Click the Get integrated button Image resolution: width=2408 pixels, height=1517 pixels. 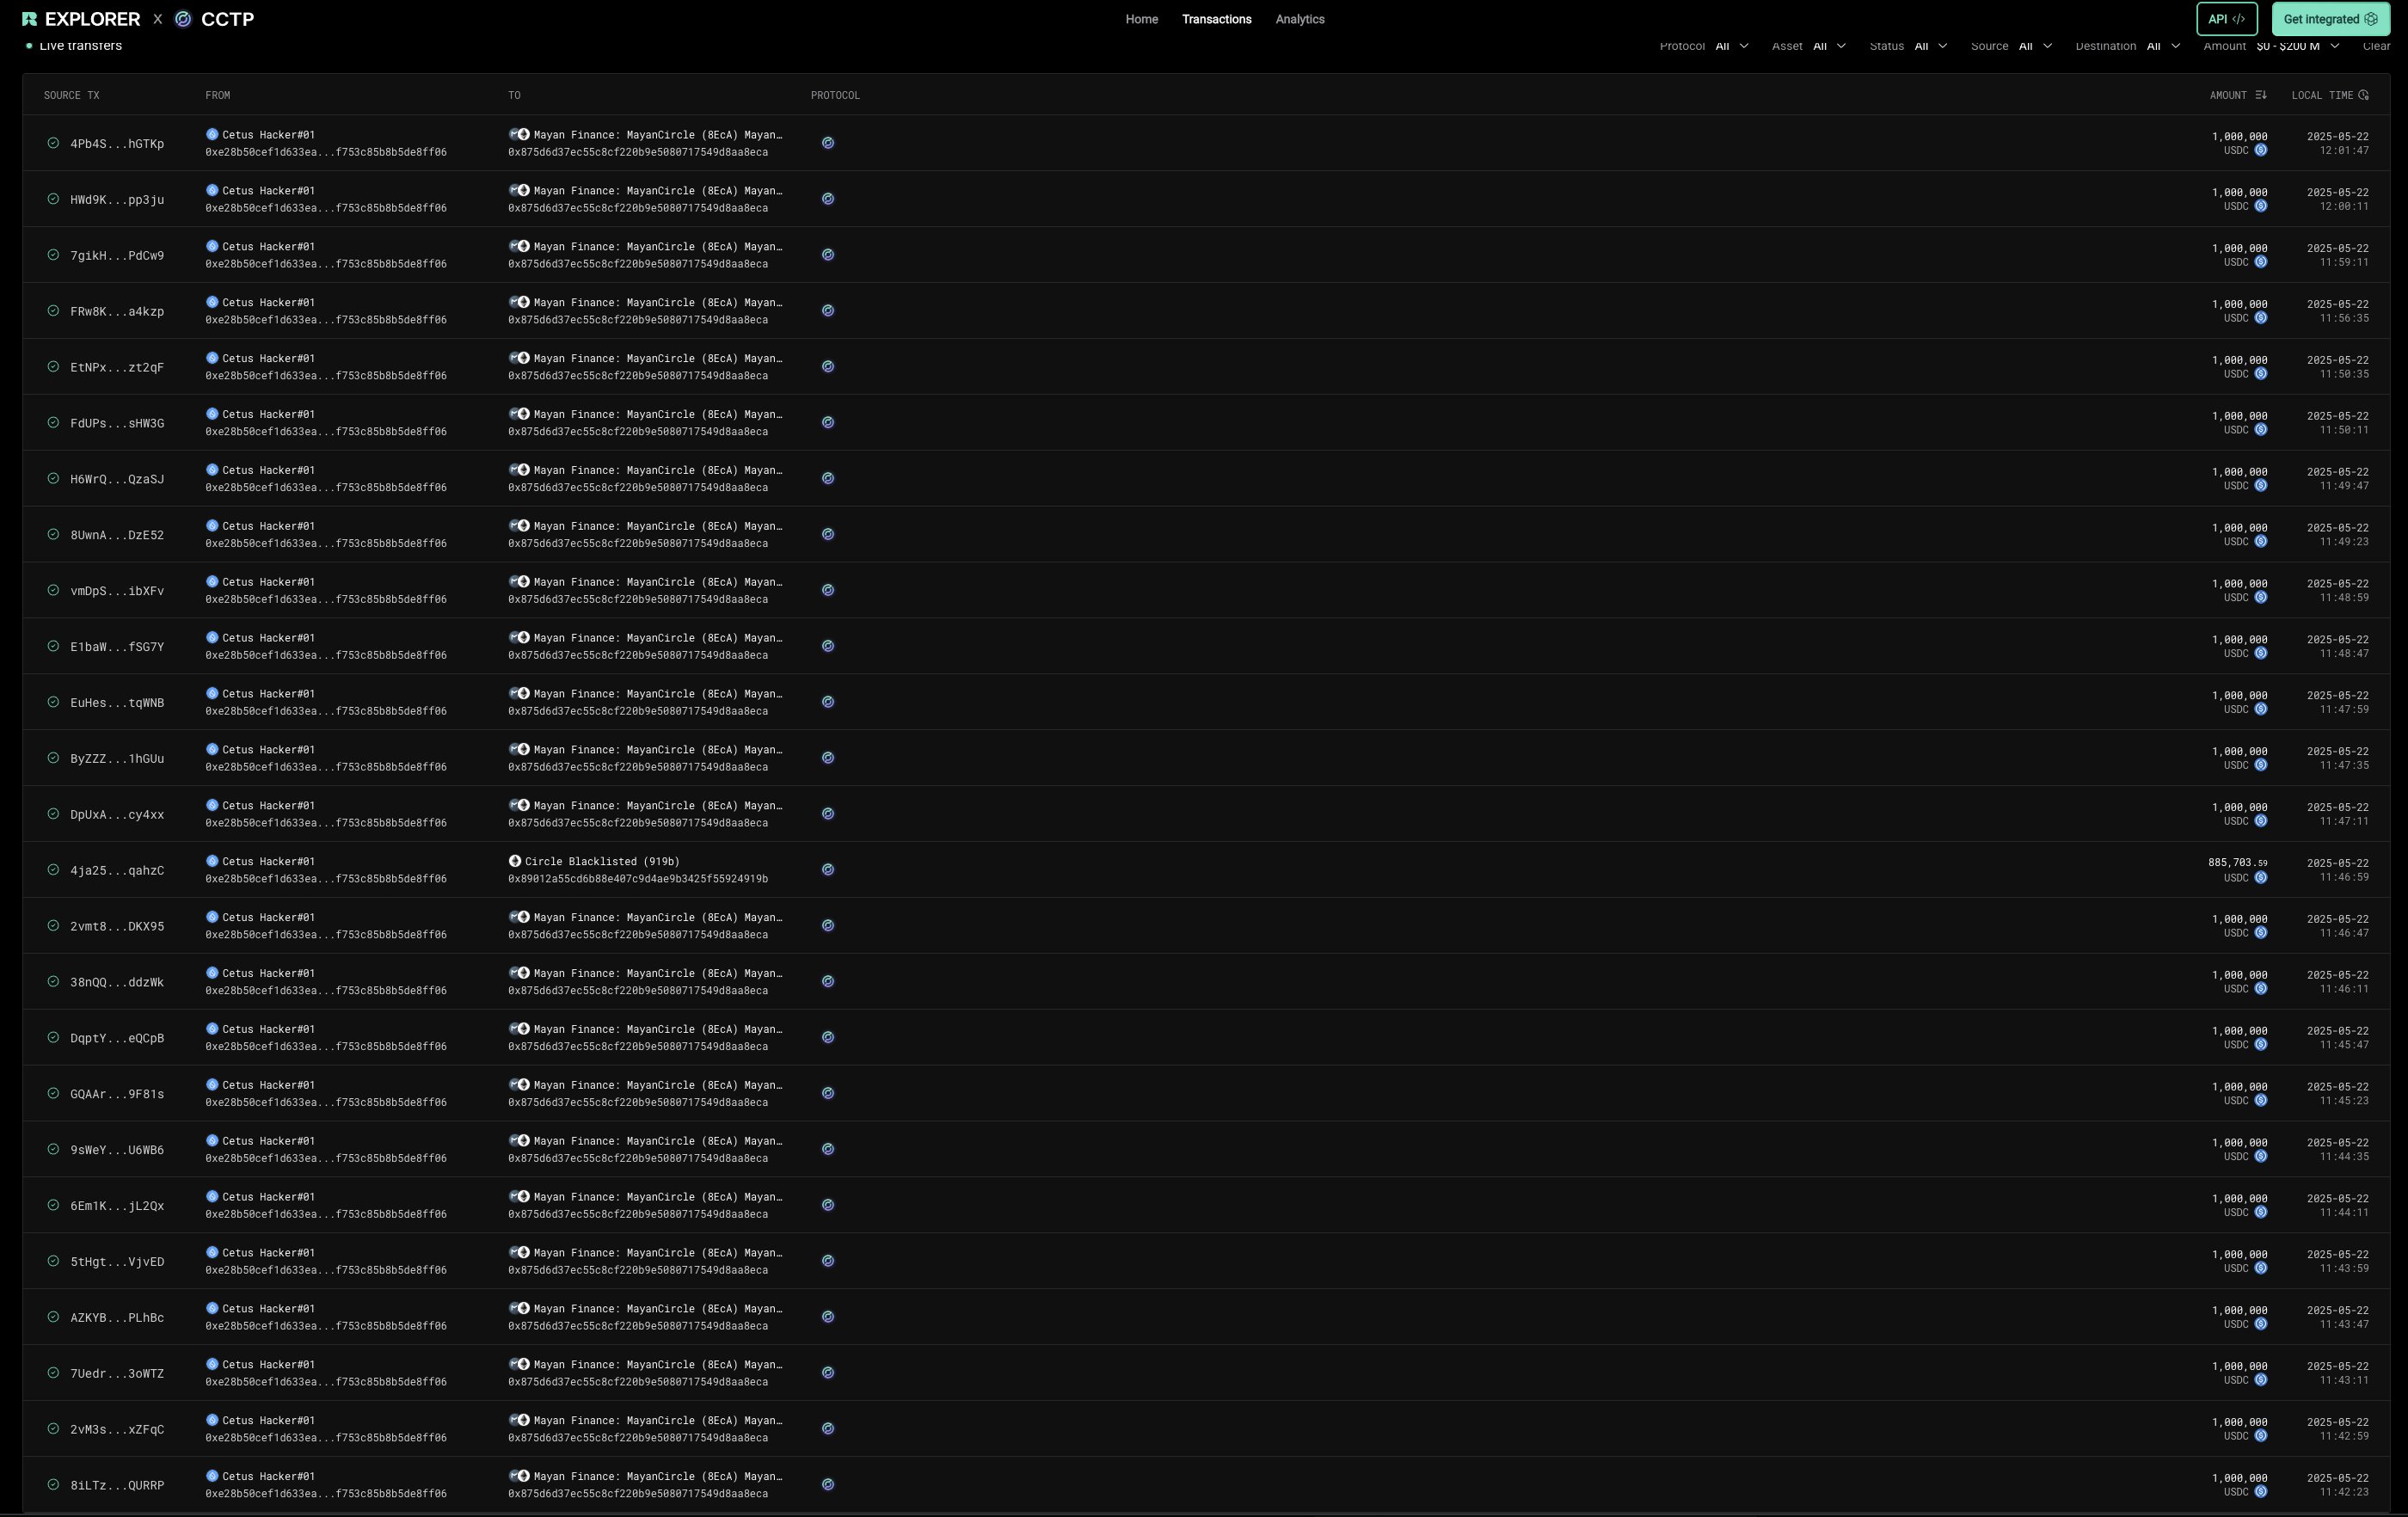point(2330,19)
